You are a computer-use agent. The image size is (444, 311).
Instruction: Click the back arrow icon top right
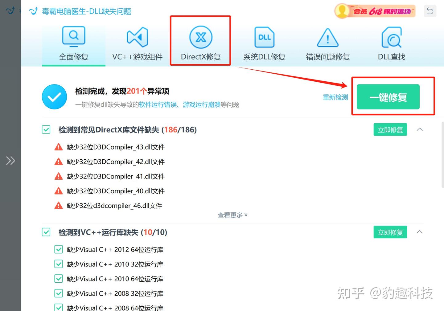pos(430,11)
